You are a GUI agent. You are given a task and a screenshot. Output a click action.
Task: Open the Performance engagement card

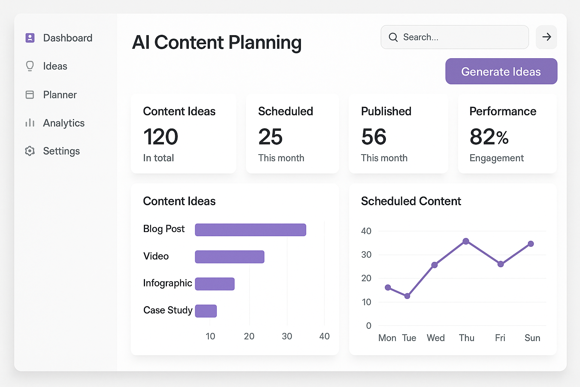point(507,134)
